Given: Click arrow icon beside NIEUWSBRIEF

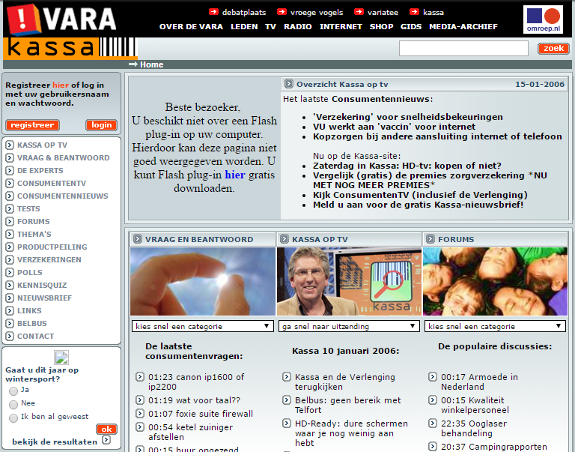Looking at the screenshot, I should [x=10, y=298].
